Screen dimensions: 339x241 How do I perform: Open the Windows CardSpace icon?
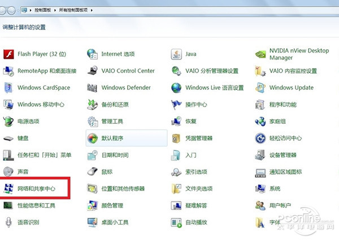click(8, 88)
